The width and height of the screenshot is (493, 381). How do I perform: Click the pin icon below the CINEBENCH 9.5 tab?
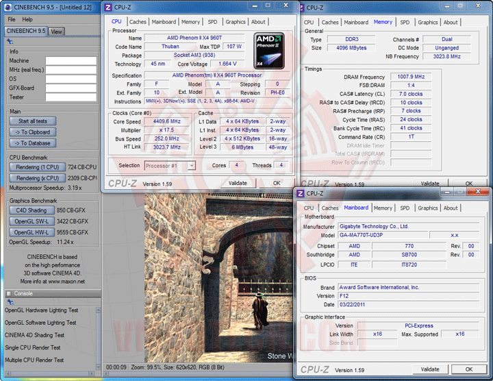(10, 42)
